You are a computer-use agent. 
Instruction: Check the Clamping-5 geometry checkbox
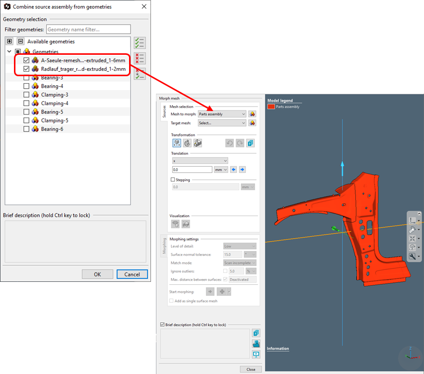click(26, 120)
